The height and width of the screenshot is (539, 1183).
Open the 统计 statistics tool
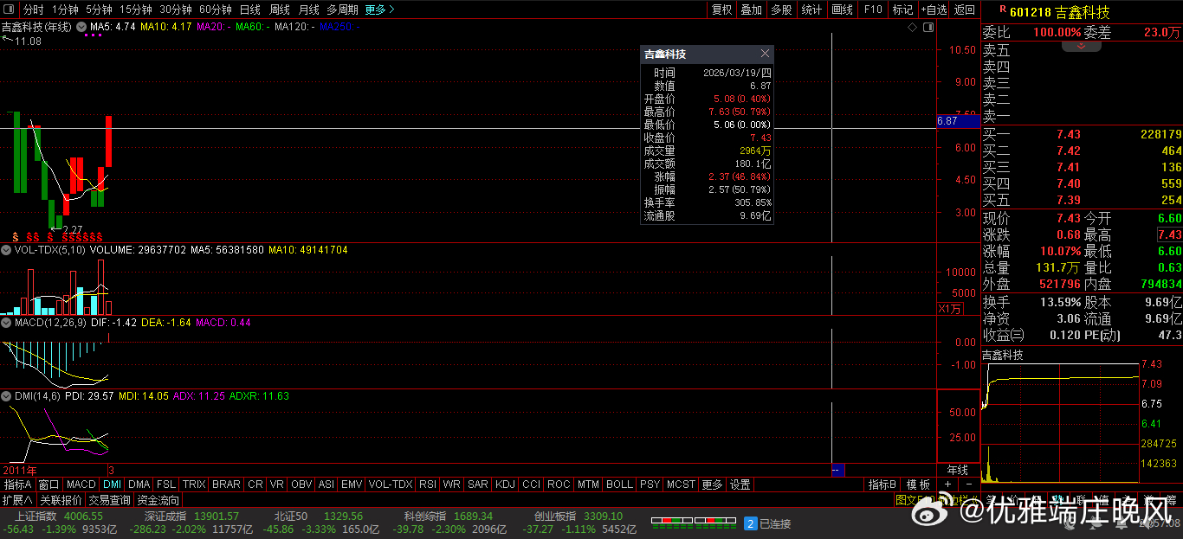click(811, 10)
